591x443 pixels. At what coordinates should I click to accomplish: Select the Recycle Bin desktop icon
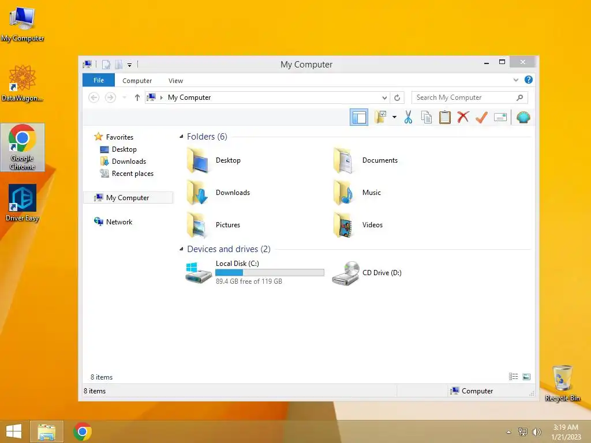point(562,383)
